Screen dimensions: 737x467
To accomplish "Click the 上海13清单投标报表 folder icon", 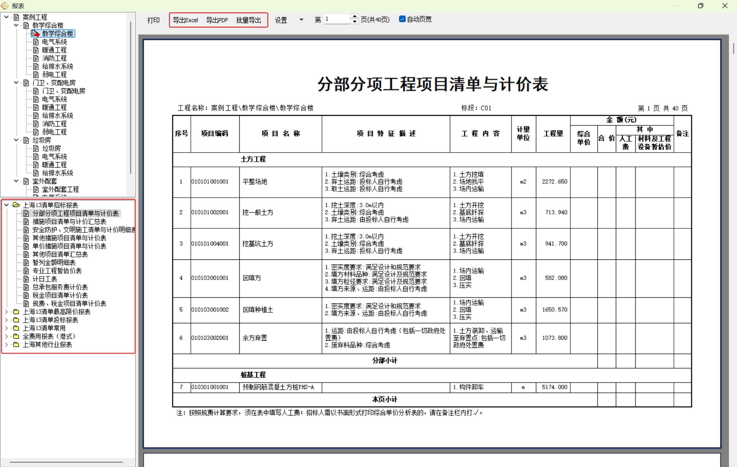I will coord(16,320).
